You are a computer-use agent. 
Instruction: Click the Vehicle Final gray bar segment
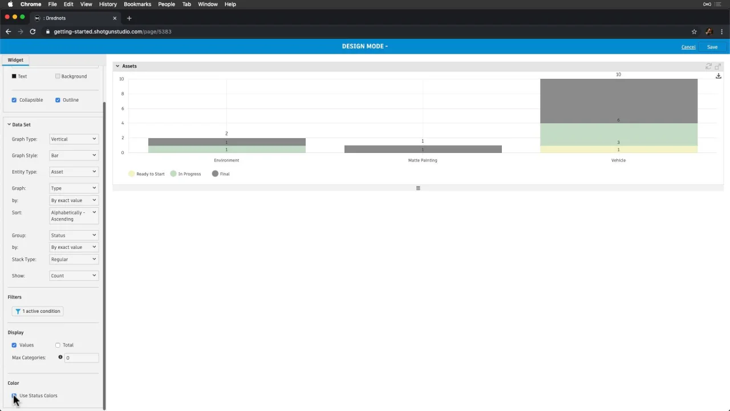pyautogui.click(x=618, y=101)
